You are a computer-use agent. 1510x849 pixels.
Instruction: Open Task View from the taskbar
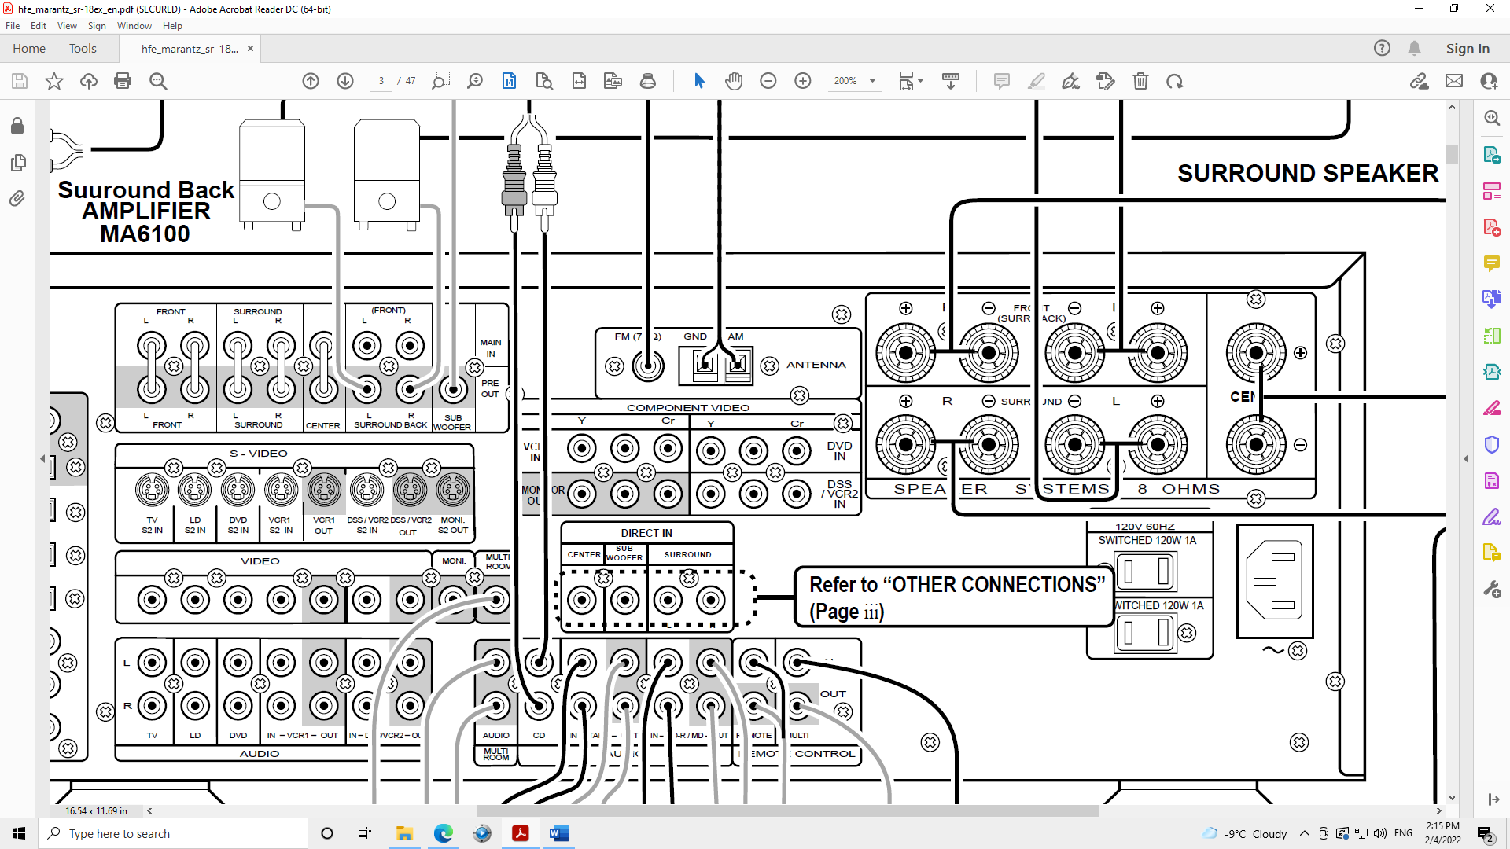pos(365,833)
